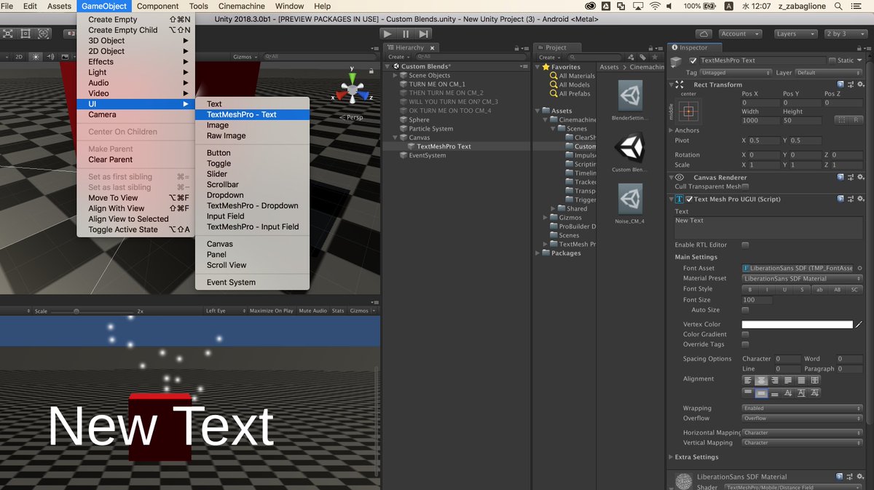Open Canvas Renderer preset slider icon

pos(849,177)
